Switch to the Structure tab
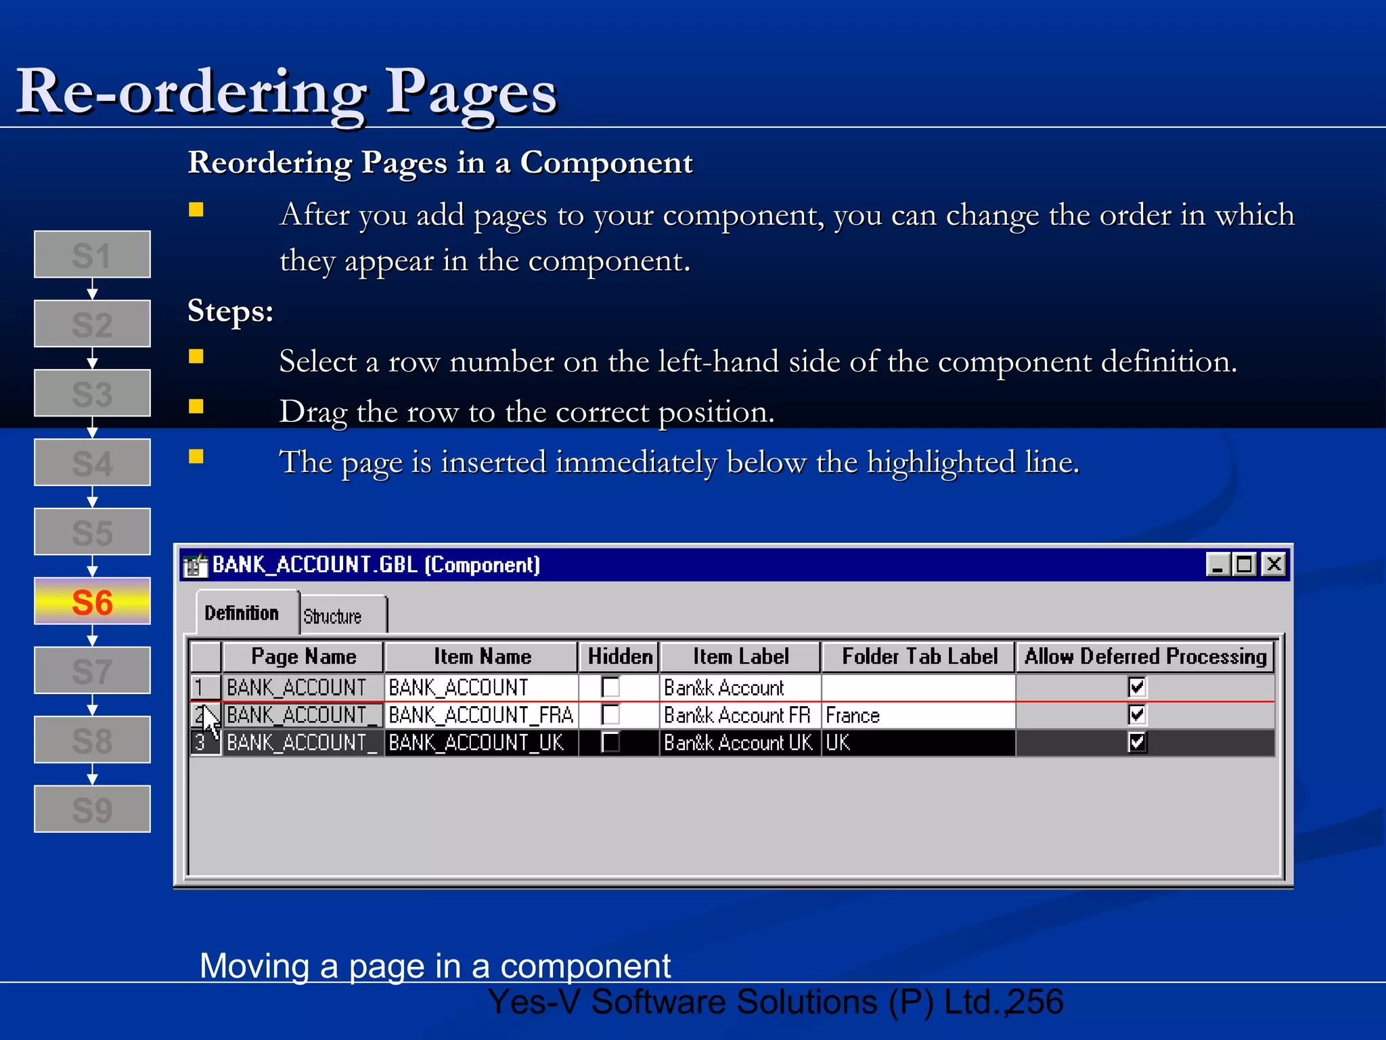This screenshot has height=1040, width=1386. tap(343, 616)
